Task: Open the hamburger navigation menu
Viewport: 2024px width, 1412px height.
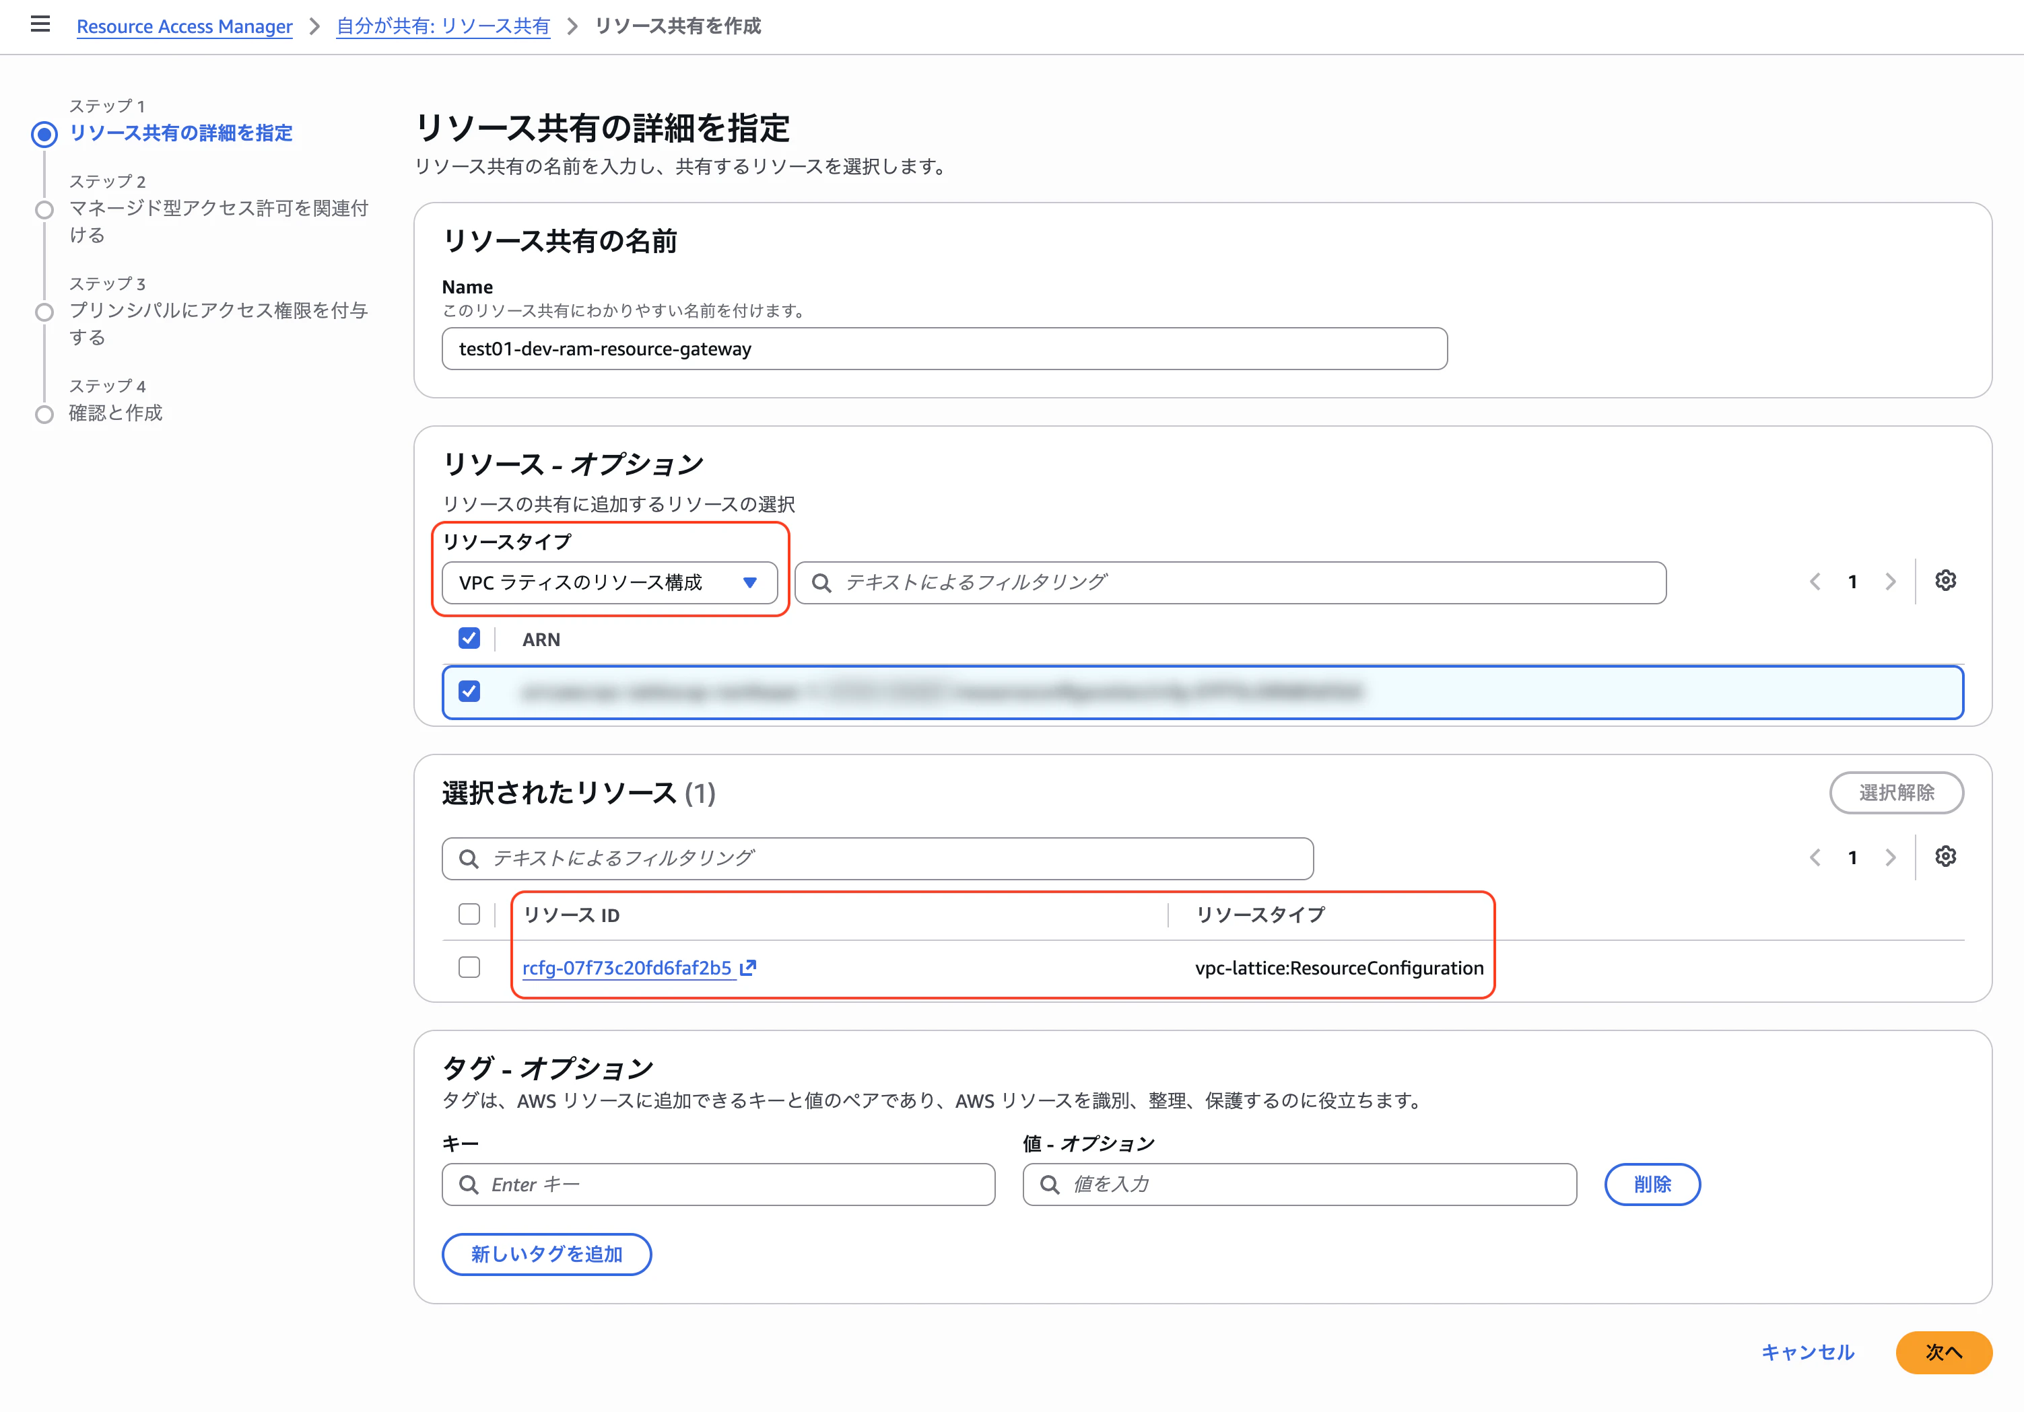Action: (x=40, y=25)
